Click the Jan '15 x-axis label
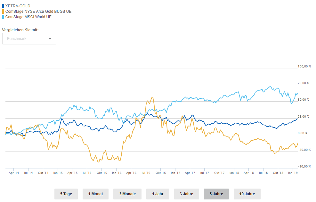Screen dimensions: 316x202 coord(58,173)
